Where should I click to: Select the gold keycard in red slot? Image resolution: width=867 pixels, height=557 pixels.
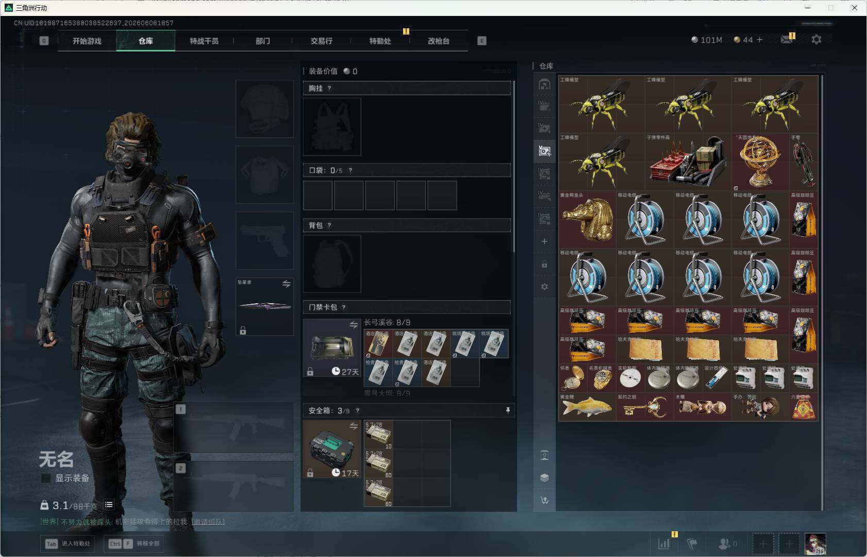point(378,344)
